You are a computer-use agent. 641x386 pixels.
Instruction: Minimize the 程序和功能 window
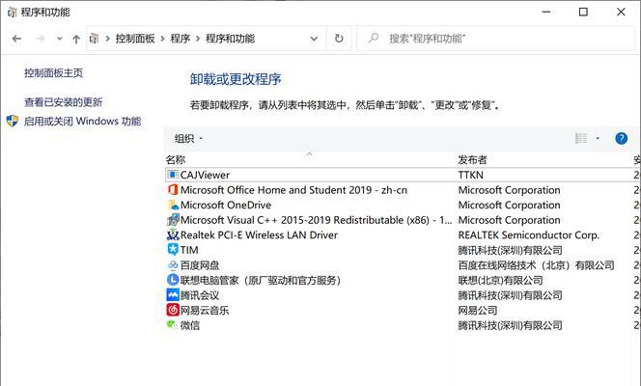(x=546, y=12)
